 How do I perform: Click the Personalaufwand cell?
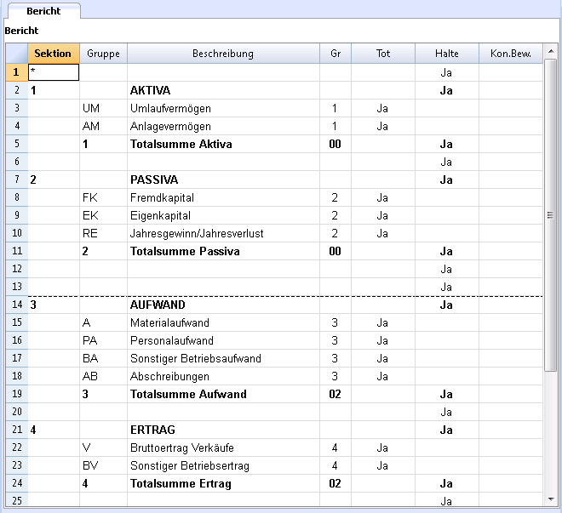pos(223,340)
